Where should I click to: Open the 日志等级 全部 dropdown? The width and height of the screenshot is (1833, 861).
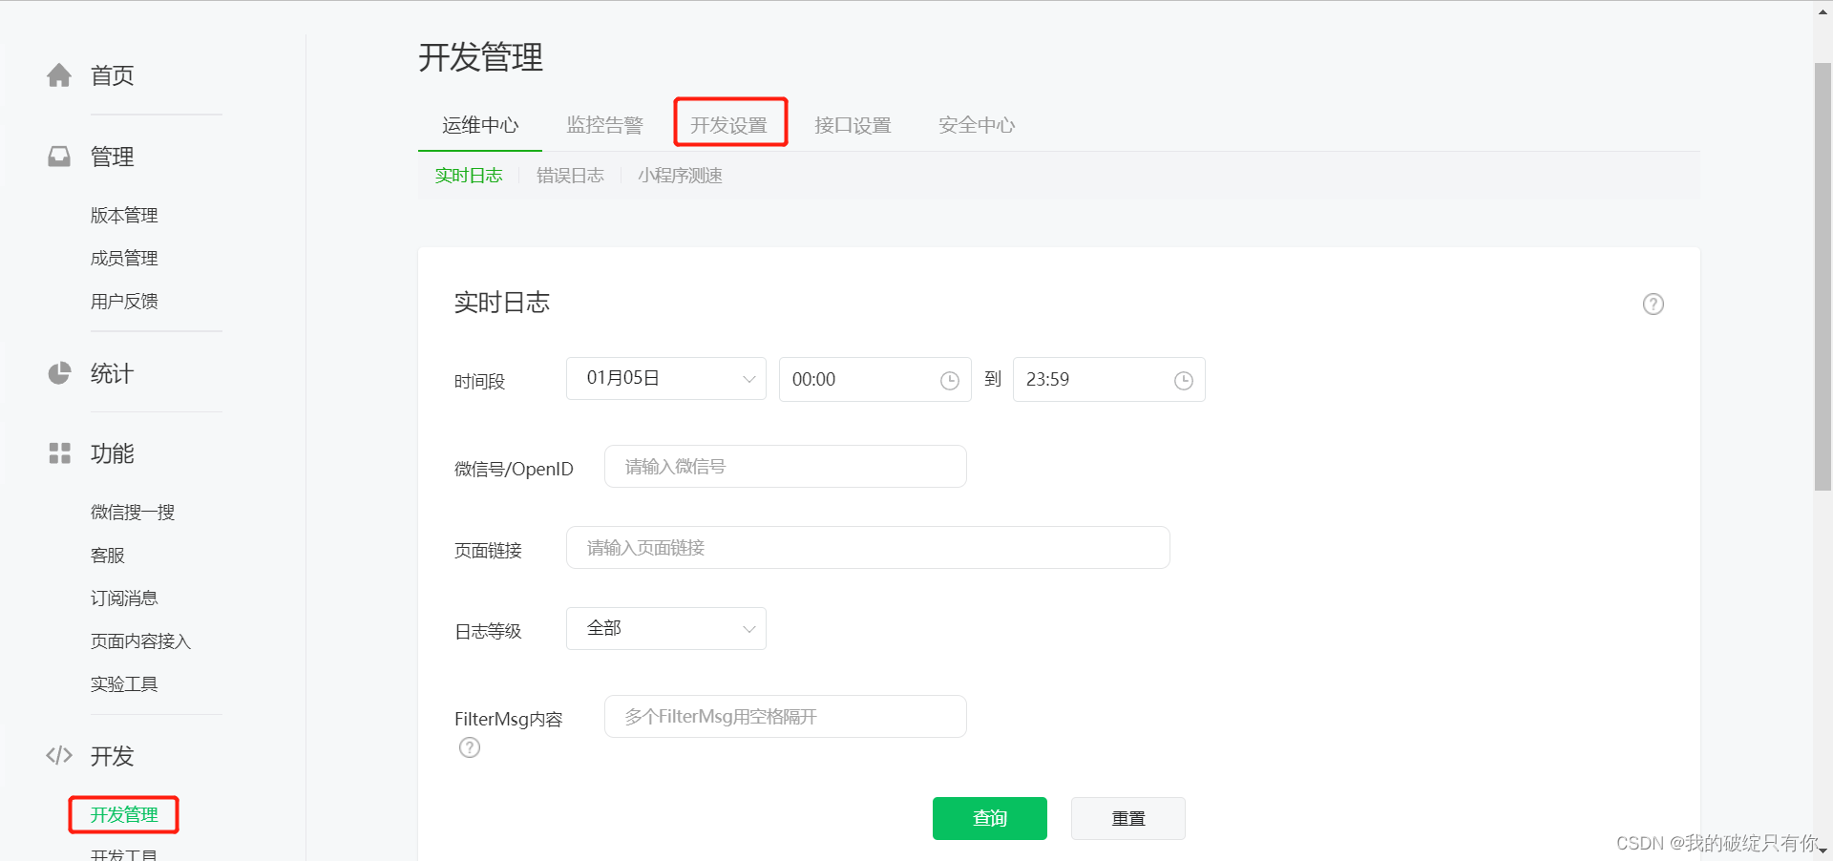[x=666, y=628]
